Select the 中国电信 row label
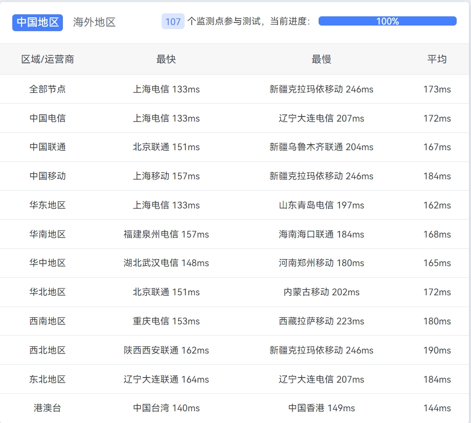 coord(48,118)
